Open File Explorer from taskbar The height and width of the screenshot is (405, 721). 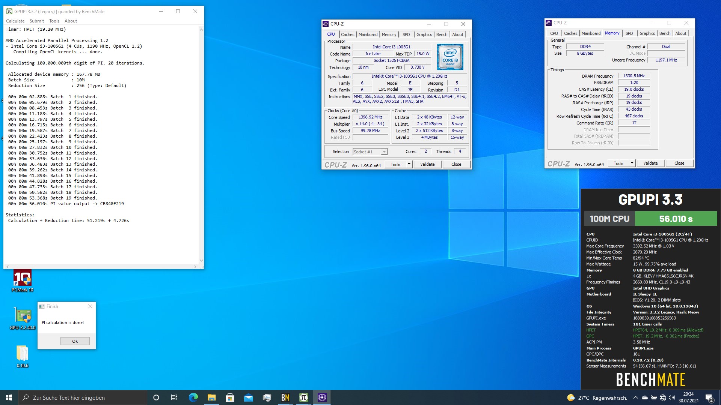211,397
